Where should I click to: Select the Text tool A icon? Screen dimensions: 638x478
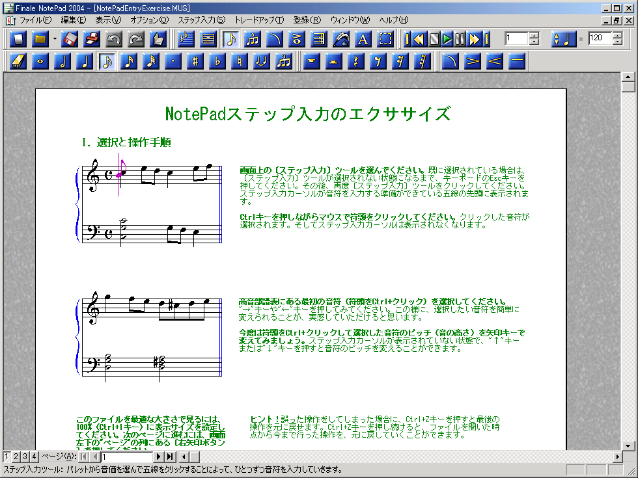363,39
